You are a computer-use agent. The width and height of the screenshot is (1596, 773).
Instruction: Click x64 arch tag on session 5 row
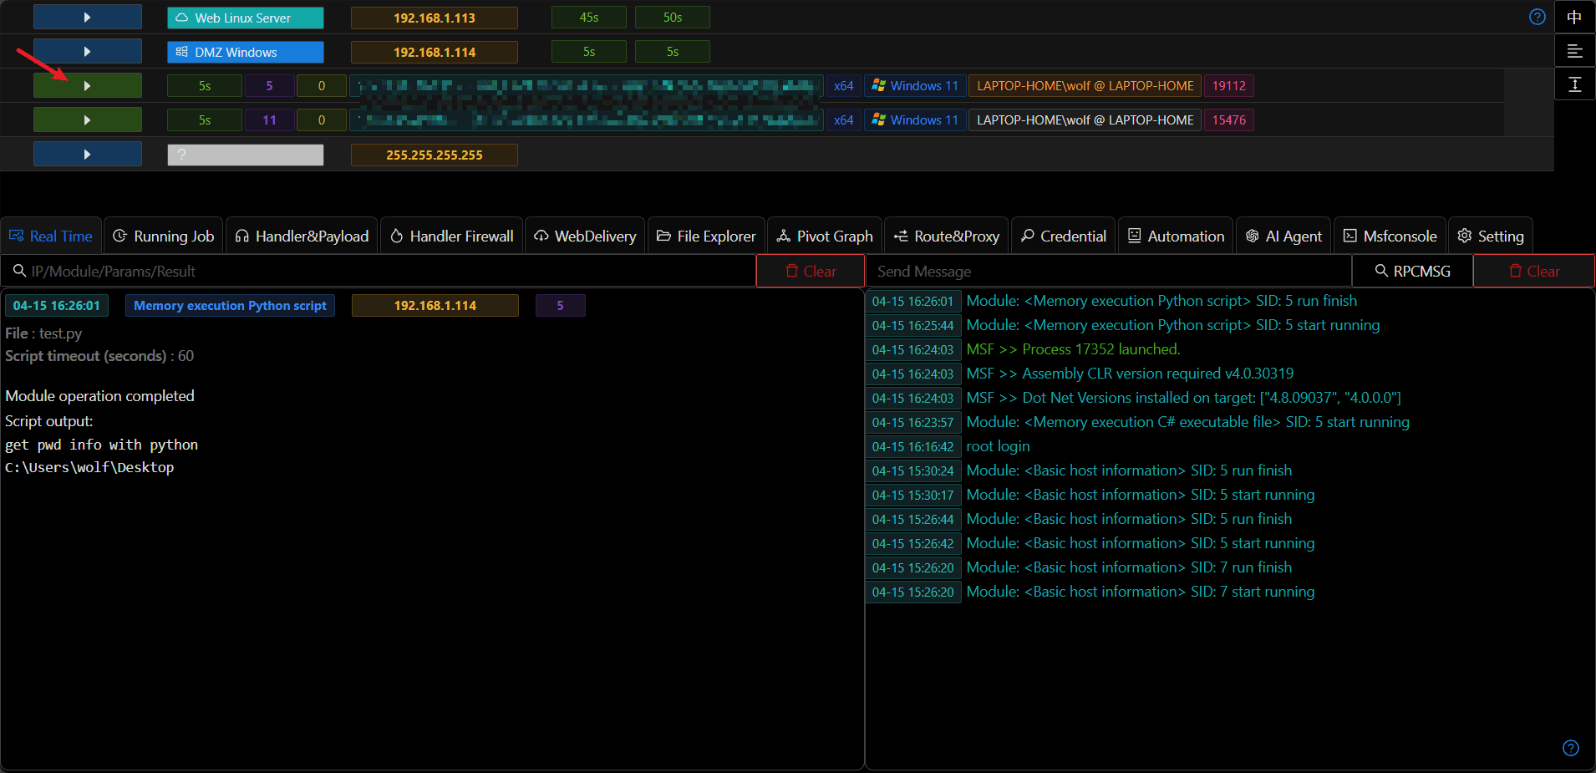(844, 86)
